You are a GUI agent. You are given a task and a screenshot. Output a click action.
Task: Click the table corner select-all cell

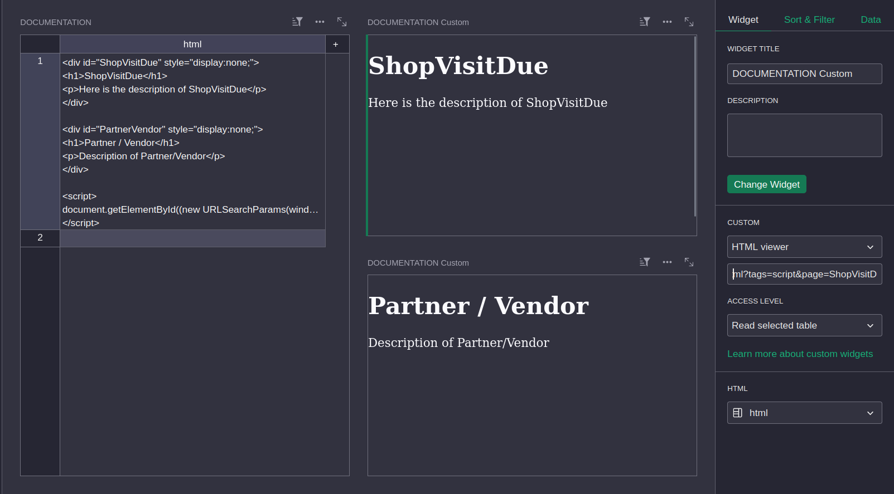coord(40,44)
